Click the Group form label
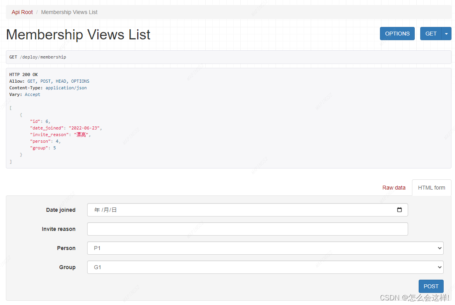The image size is (455, 305). point(67,267)
